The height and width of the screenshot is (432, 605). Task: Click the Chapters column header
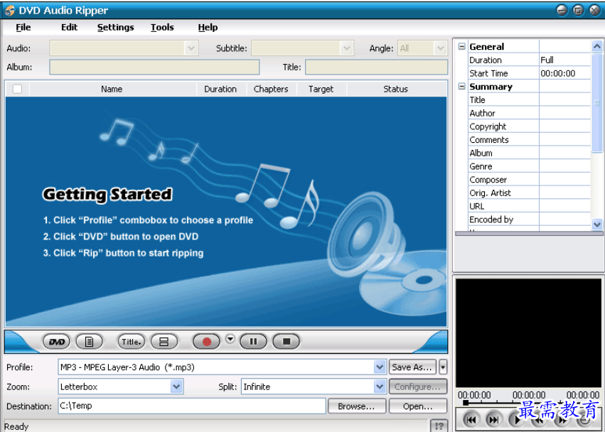coord(271,89)
